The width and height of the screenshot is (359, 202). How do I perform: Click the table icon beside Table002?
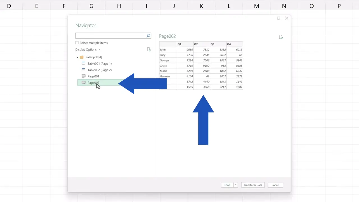pos(84,70)
